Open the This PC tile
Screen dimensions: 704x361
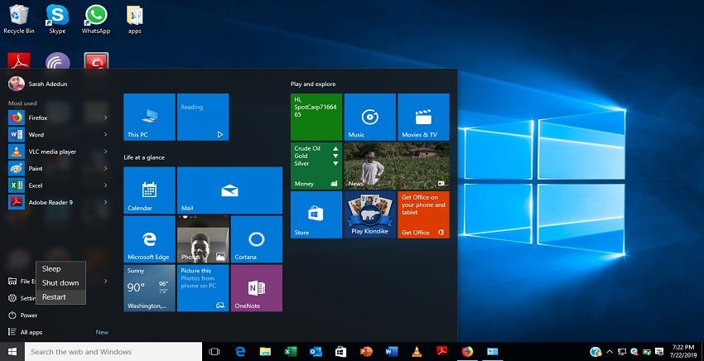[149, 117]
